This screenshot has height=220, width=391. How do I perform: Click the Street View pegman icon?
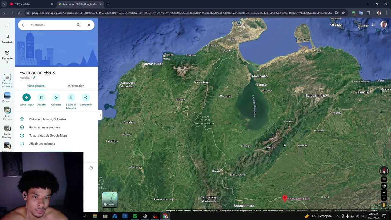point(384,205)
